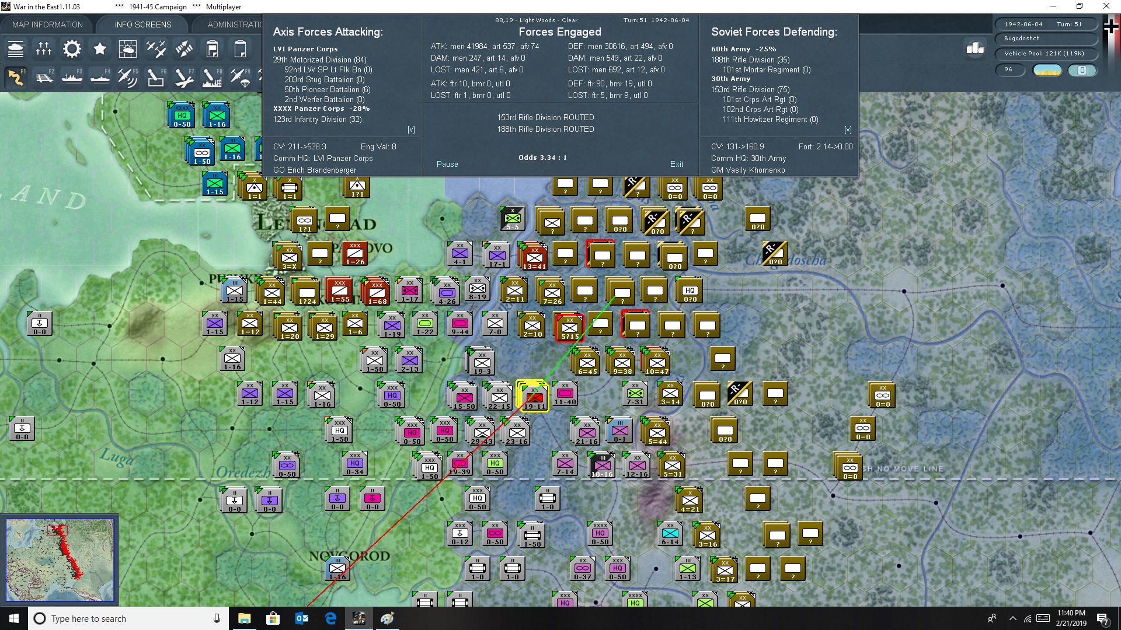Click the zero-count indicator pill

pyautogui.click(x=1082, y=70)
